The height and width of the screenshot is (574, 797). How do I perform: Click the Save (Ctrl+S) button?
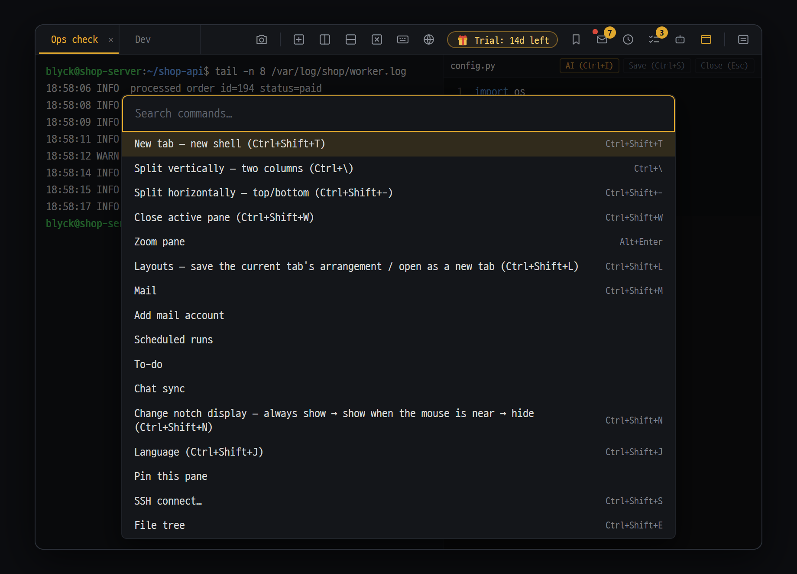click(657, 66)
